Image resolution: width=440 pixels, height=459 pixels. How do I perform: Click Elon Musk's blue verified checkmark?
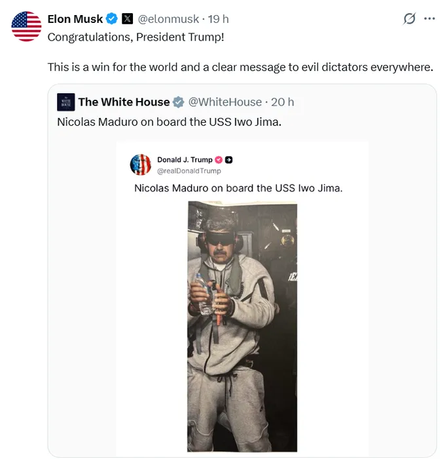[113, 19]
